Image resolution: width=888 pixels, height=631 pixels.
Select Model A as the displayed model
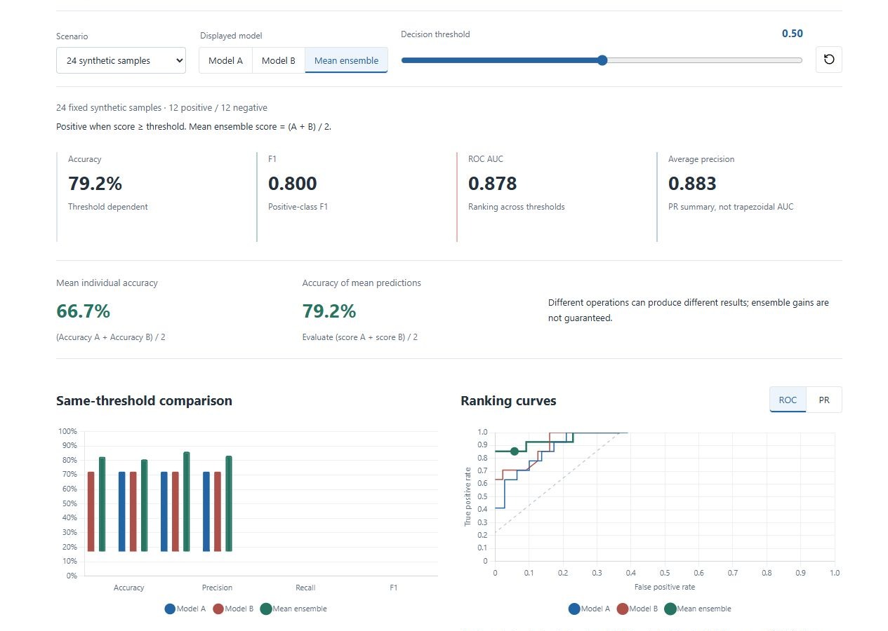[225, 60]
